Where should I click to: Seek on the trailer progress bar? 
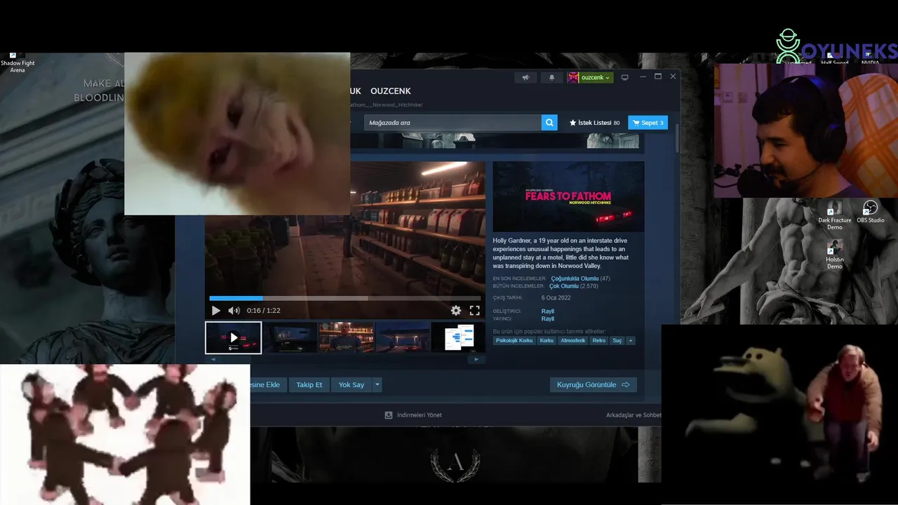pos(345,299)
